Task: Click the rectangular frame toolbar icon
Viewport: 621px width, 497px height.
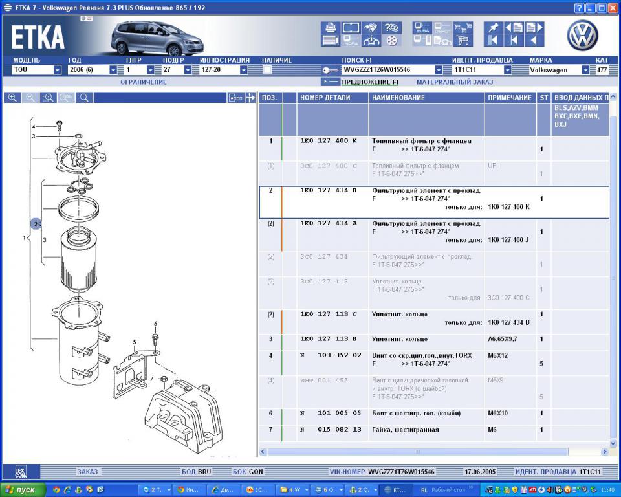Action: 351,28
